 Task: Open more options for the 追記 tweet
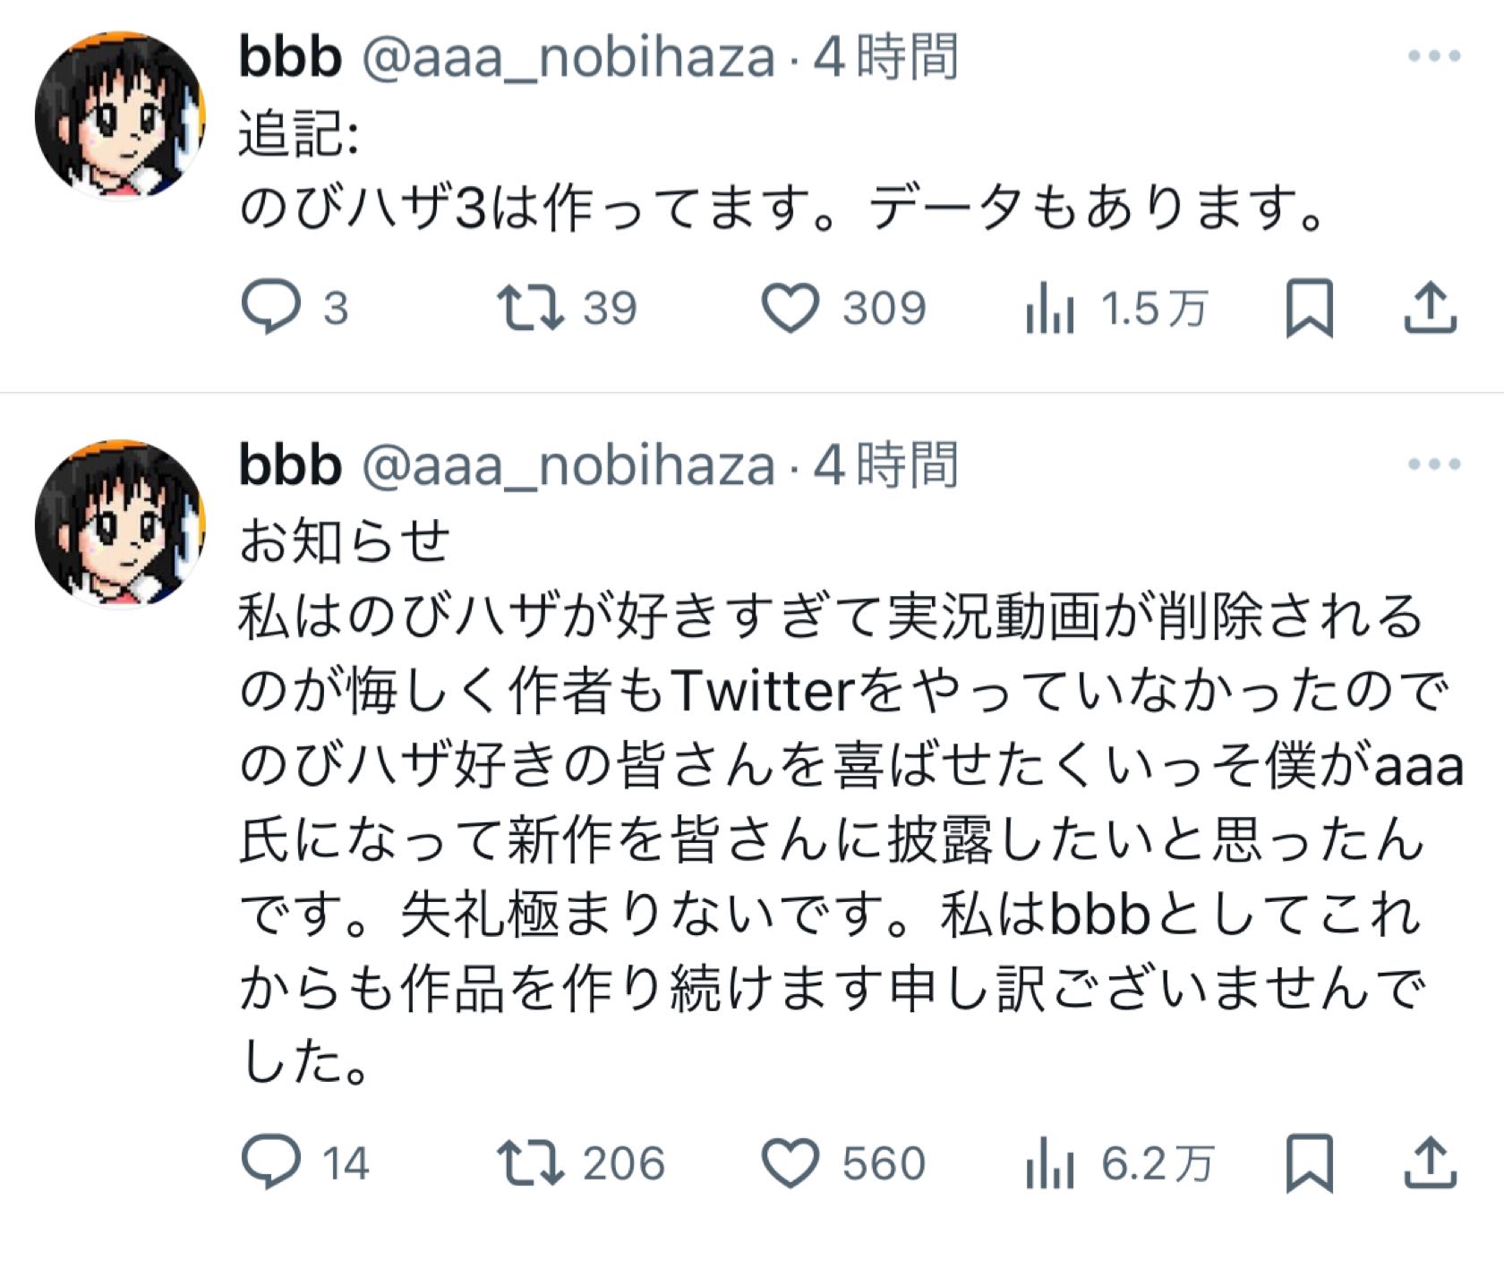coord(1433,56)
